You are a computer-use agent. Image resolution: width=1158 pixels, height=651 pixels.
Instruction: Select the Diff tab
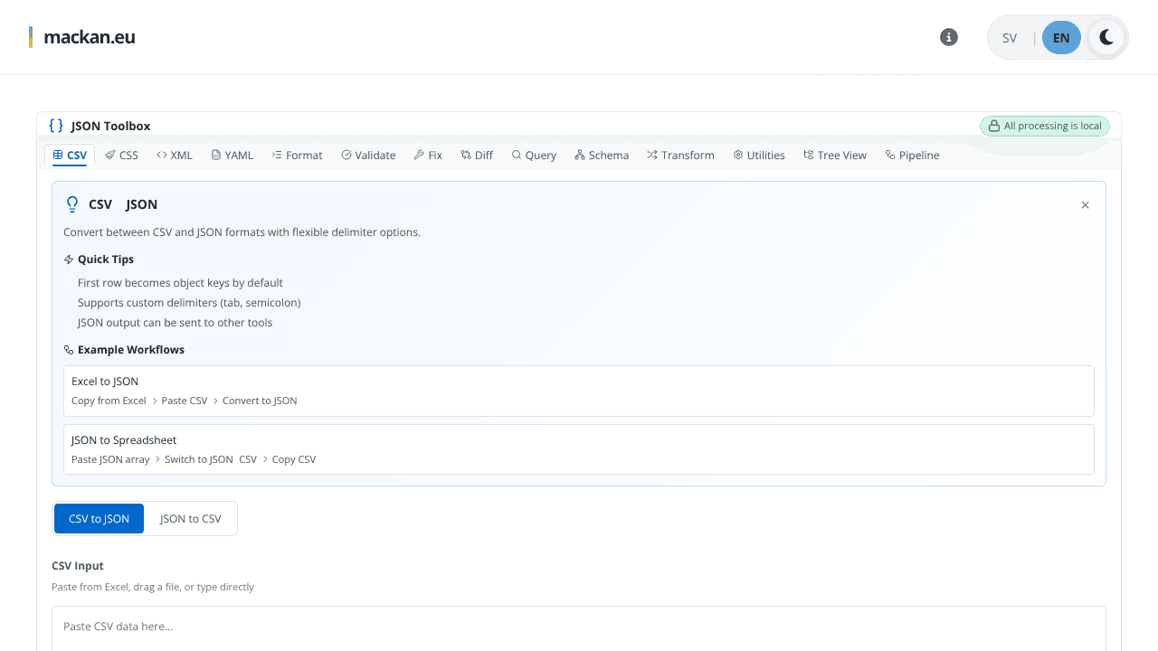click(477, 156)
